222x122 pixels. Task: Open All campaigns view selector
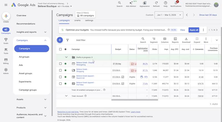point(85,14)
